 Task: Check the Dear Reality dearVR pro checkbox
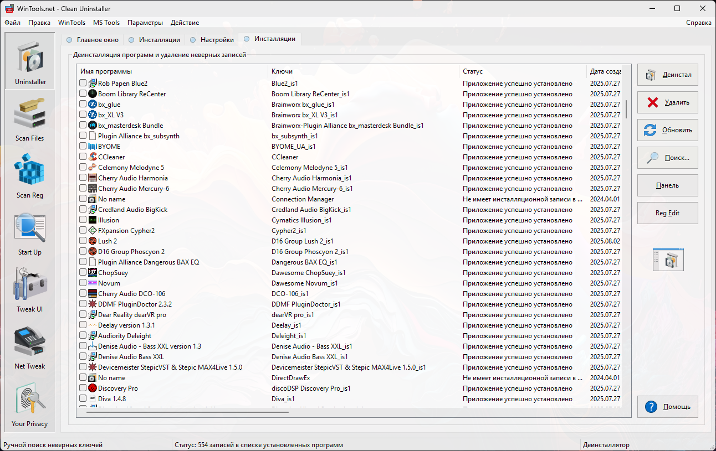[83, 315]
